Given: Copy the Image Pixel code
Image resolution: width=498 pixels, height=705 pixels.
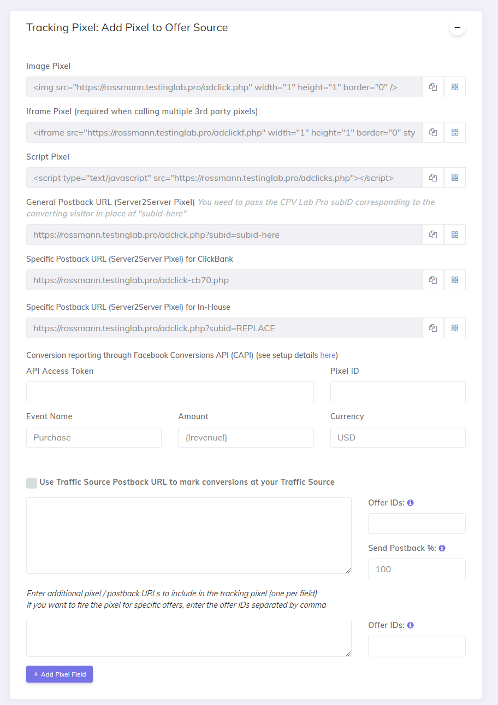Looking at the screenshot, I should coord(433,87).
